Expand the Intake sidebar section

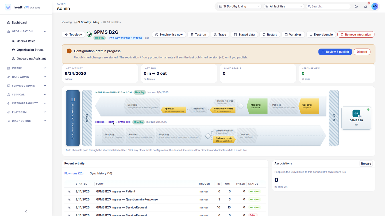[x=26, y=68]
